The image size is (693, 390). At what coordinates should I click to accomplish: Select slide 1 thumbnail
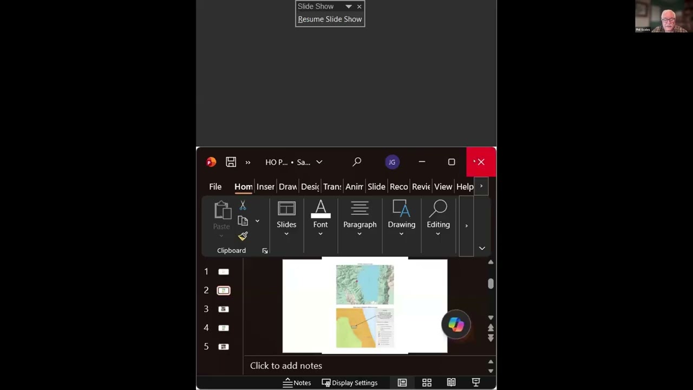(224, 271)
